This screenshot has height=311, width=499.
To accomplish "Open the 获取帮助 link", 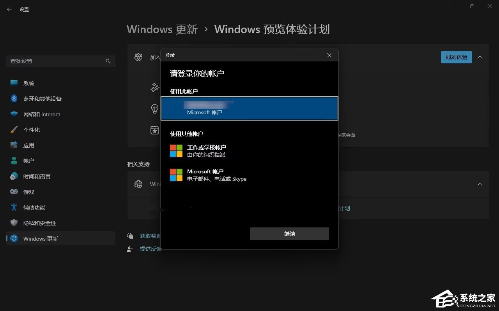I will click(150, 236).
